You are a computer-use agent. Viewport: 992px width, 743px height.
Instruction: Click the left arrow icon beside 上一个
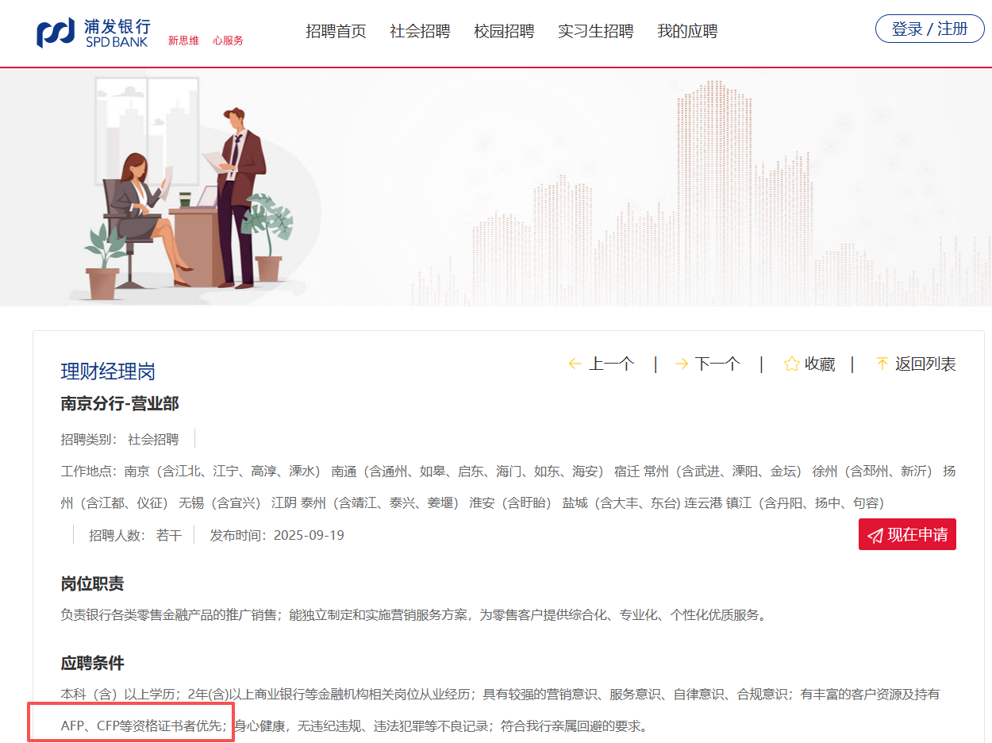[575, 364]
